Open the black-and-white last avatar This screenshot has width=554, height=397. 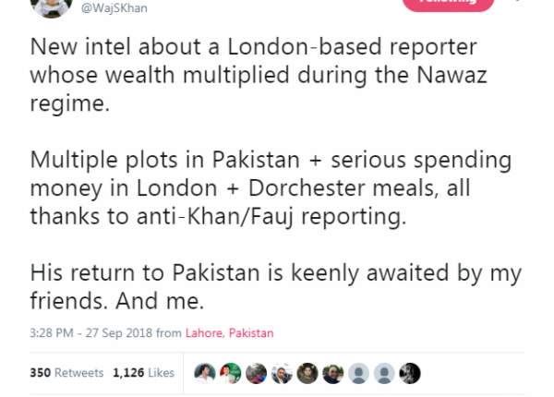click(411, 372)
